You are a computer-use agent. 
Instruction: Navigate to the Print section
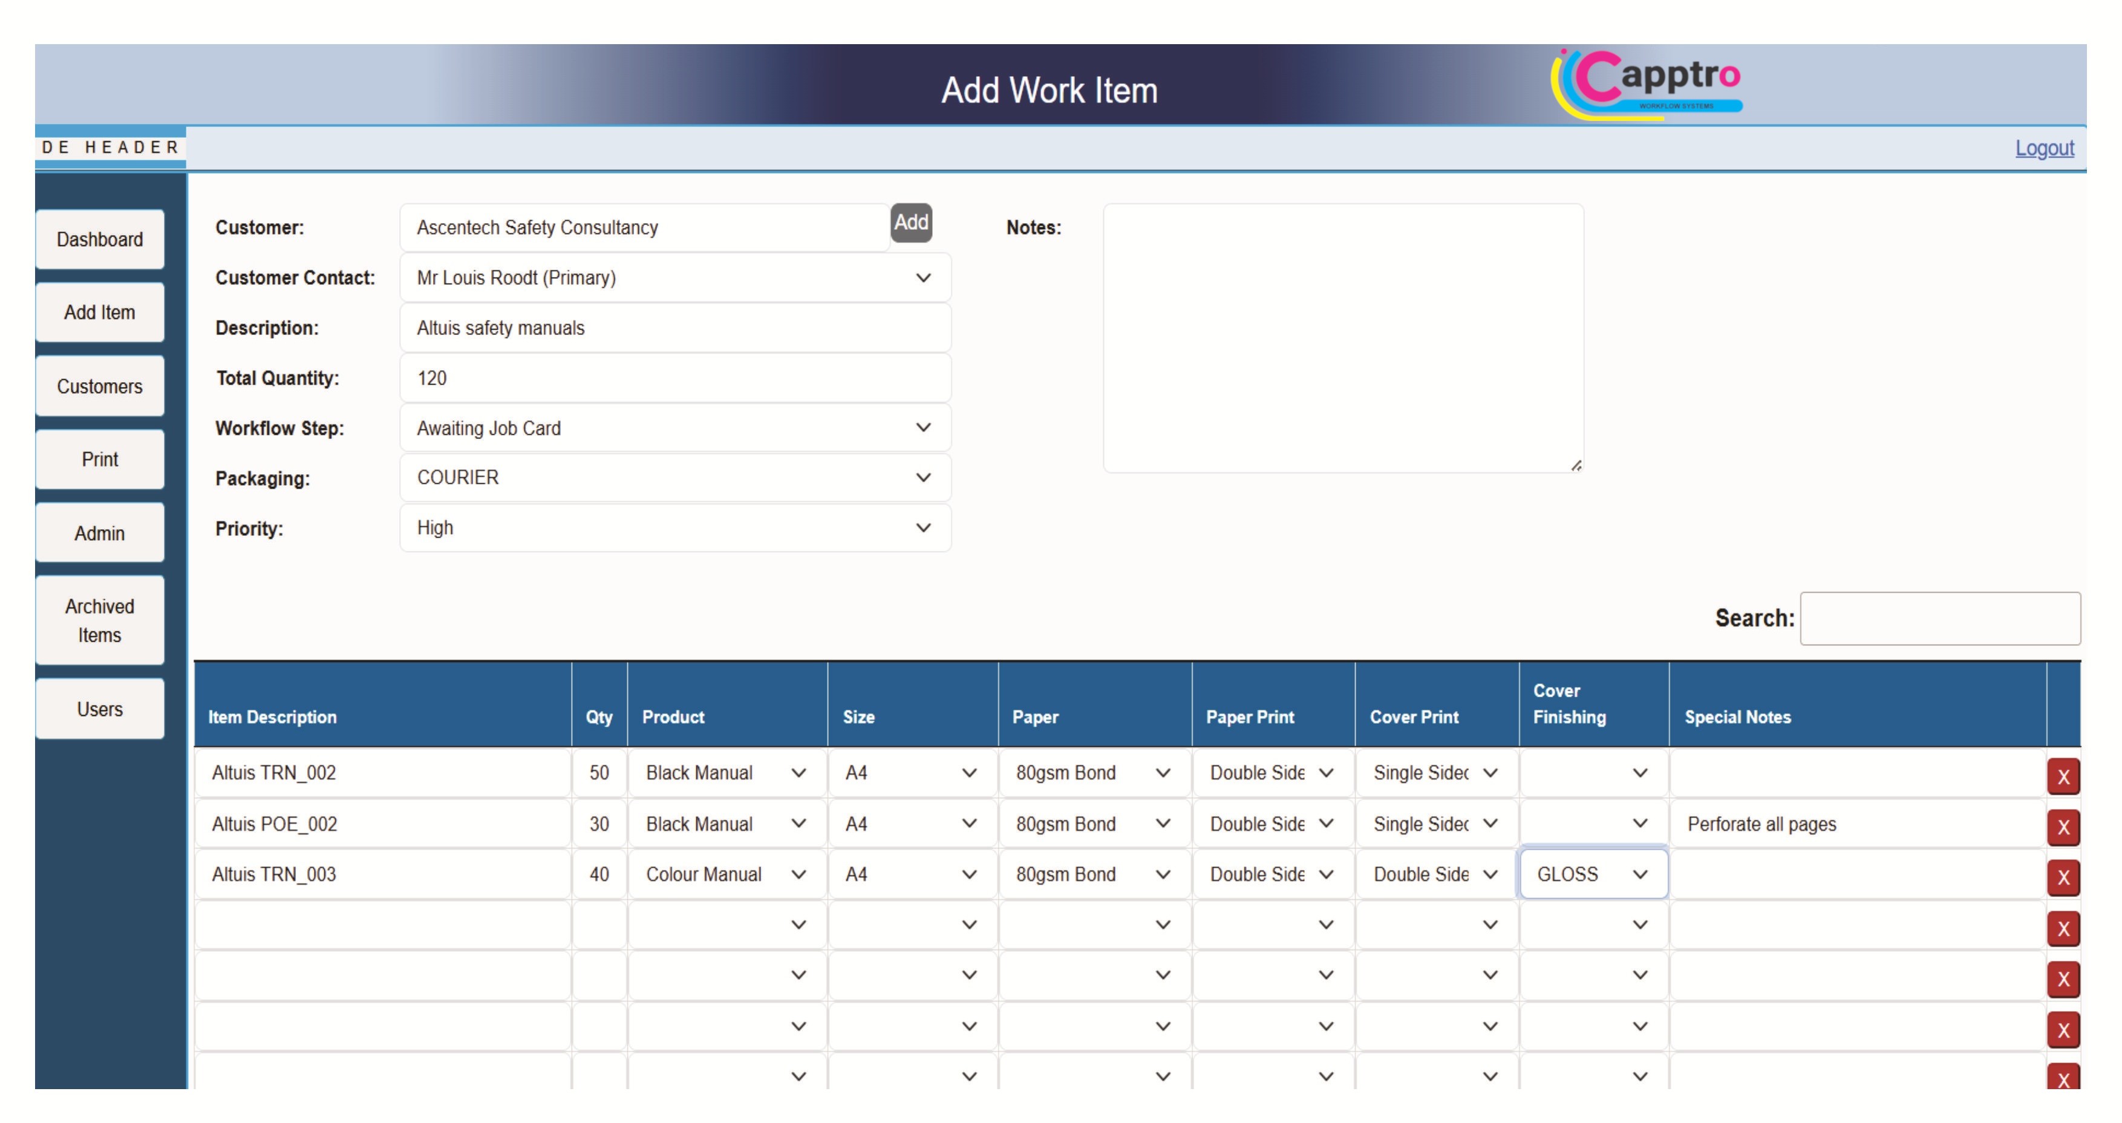(99, 458)
